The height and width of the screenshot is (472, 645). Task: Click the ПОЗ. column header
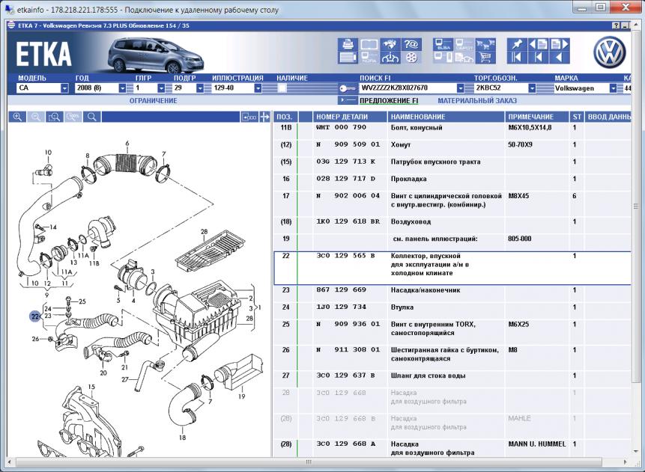(x=285, y=117)
